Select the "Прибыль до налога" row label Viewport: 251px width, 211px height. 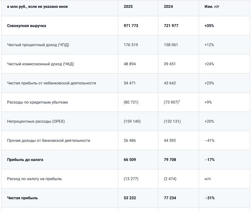pyautogui.click(x=25, y=160)
